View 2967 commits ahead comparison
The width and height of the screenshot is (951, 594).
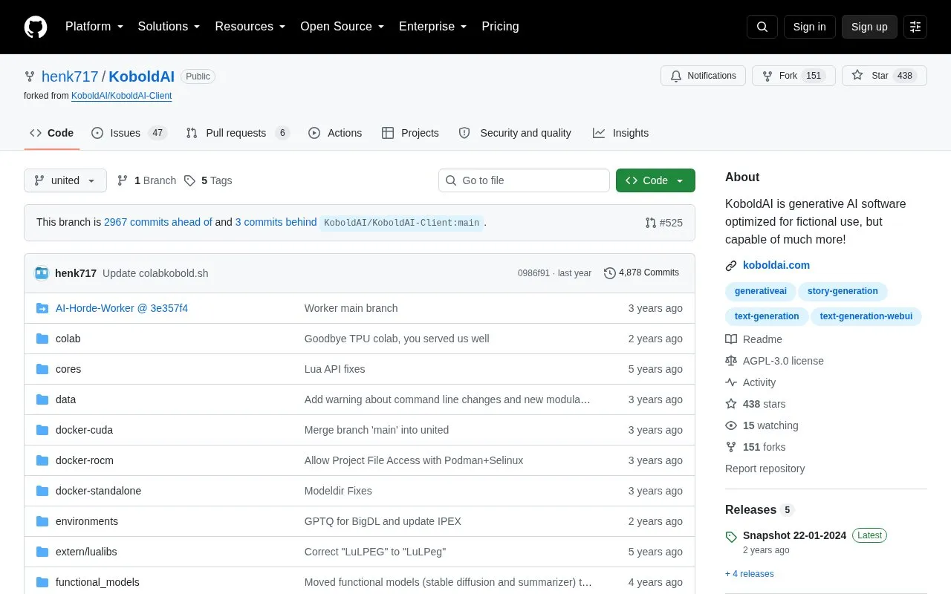[158, 222]
